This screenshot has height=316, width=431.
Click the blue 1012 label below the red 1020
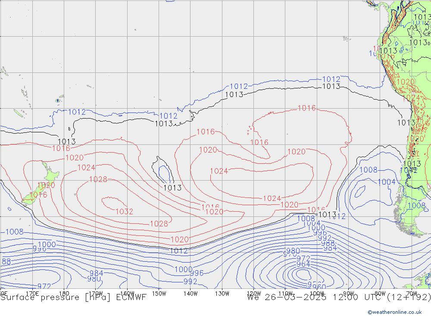[179, 251]
